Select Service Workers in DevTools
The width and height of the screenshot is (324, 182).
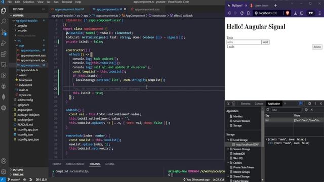[241, 121]
